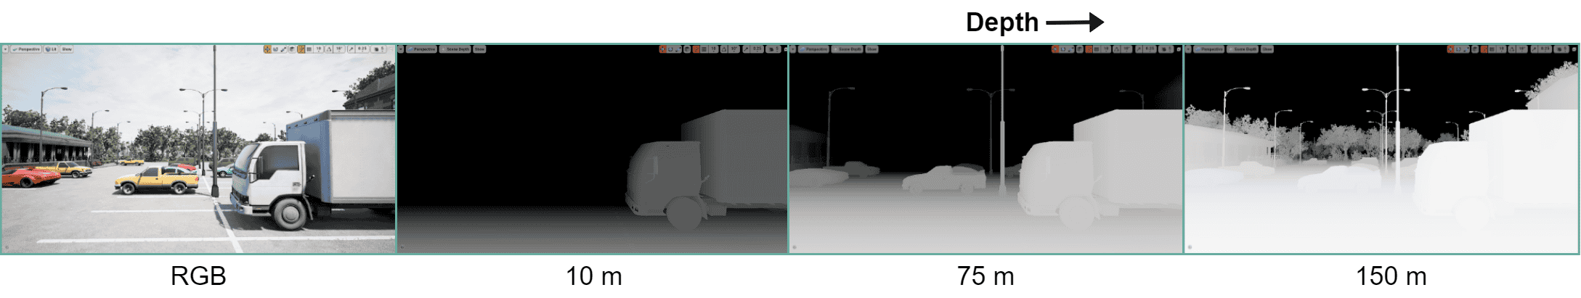The image size is (1581, 298).
Task: Select the scale tool in the 75 m viewport
Action: [x=1071, y=49]
